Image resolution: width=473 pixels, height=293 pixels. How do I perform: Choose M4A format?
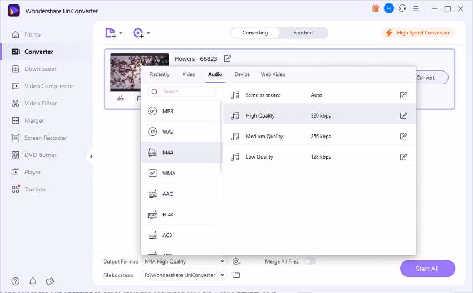pyautogui.click(x=181, y=153)
